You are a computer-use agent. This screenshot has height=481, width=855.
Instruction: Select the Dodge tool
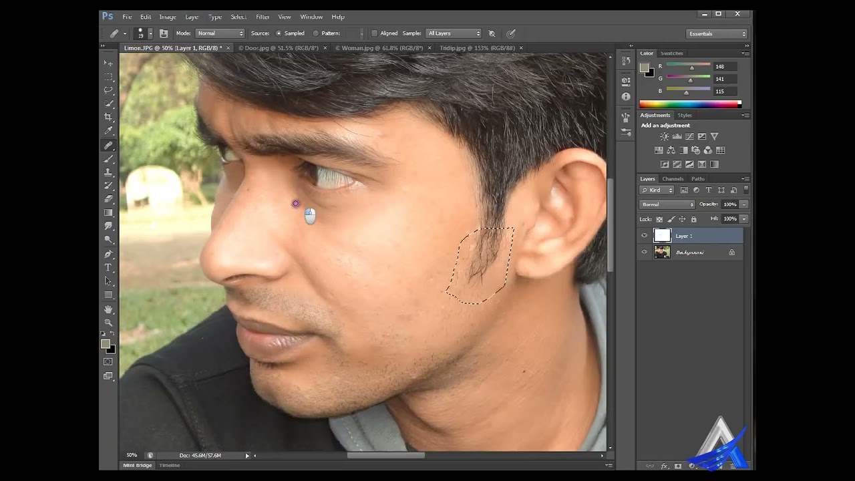click(108, 240)
